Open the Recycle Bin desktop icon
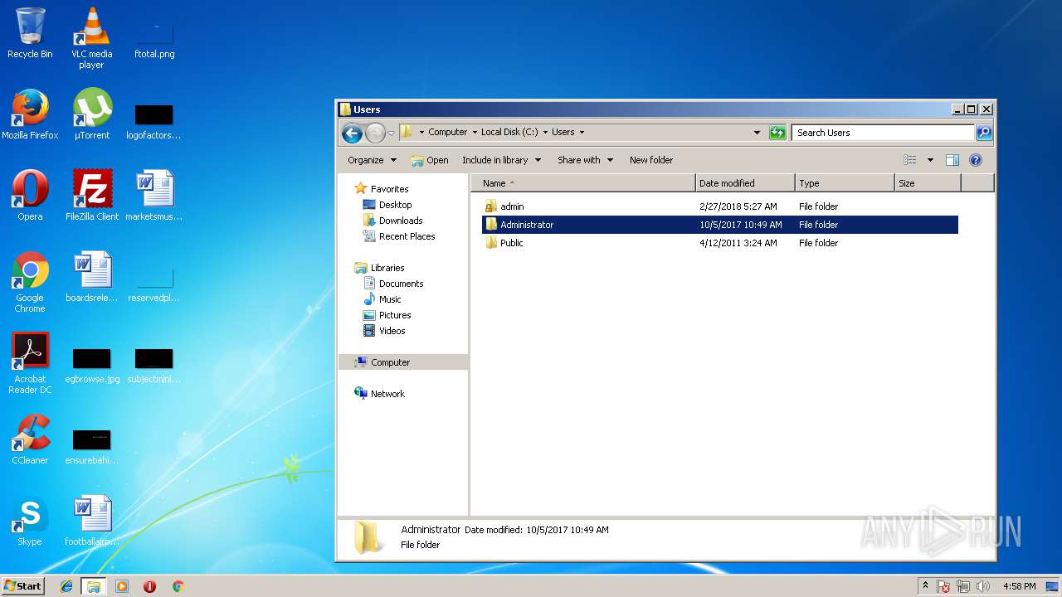This screenshot has height=597, width=1062. pyautogui.click(x=30, y=33)
